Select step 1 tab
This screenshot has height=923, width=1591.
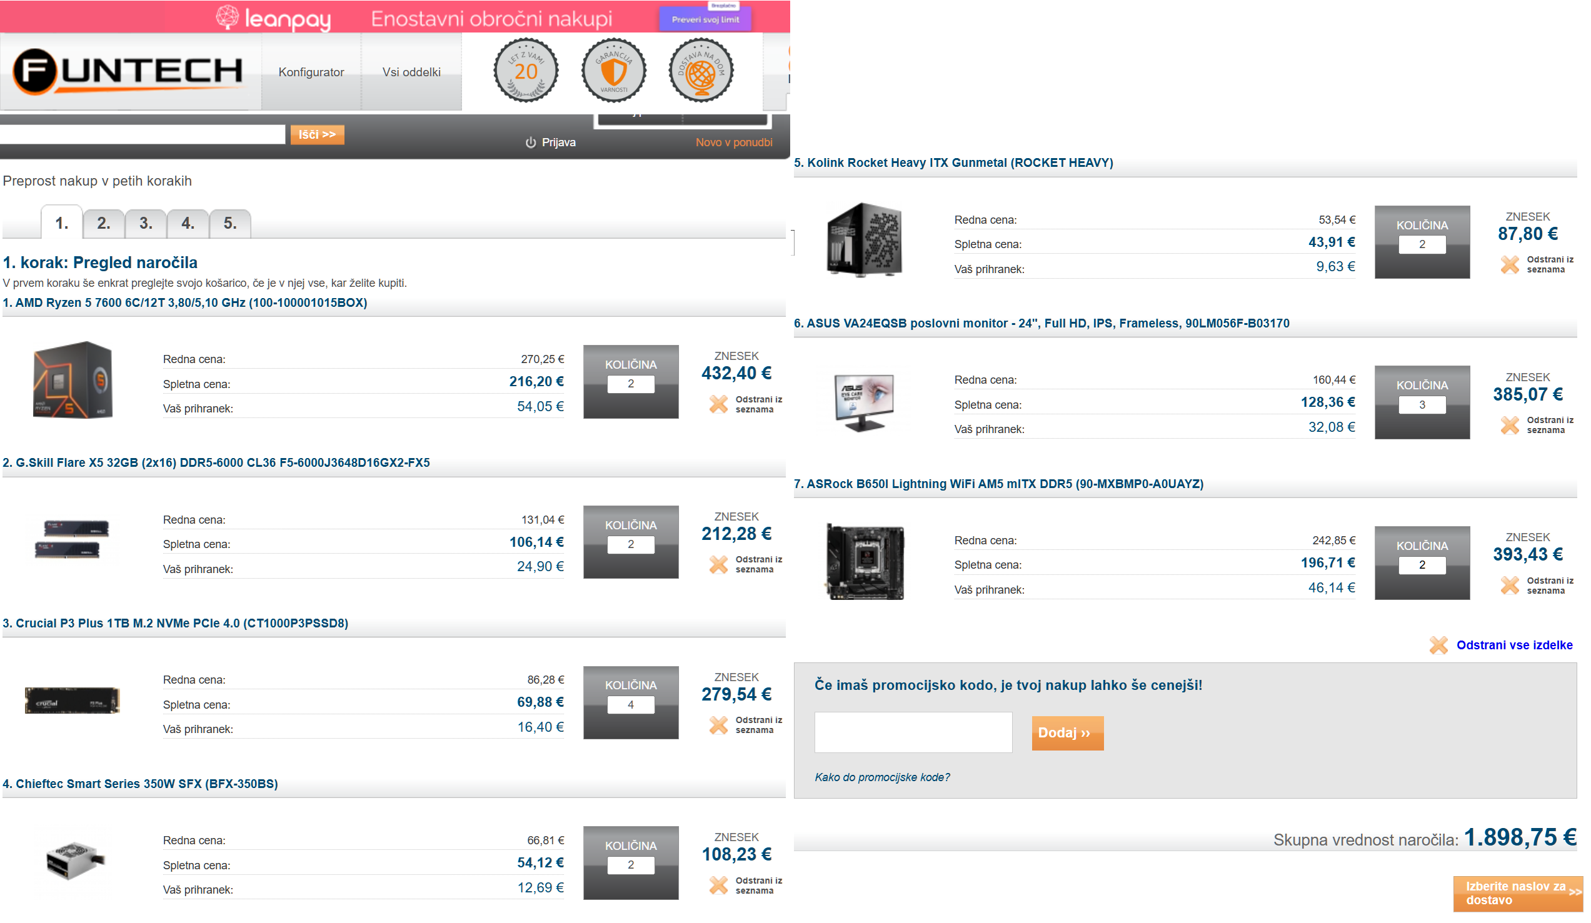pos(62,223)
